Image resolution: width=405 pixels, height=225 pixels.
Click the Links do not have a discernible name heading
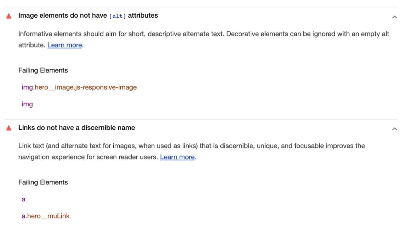[x=77, y=128]
